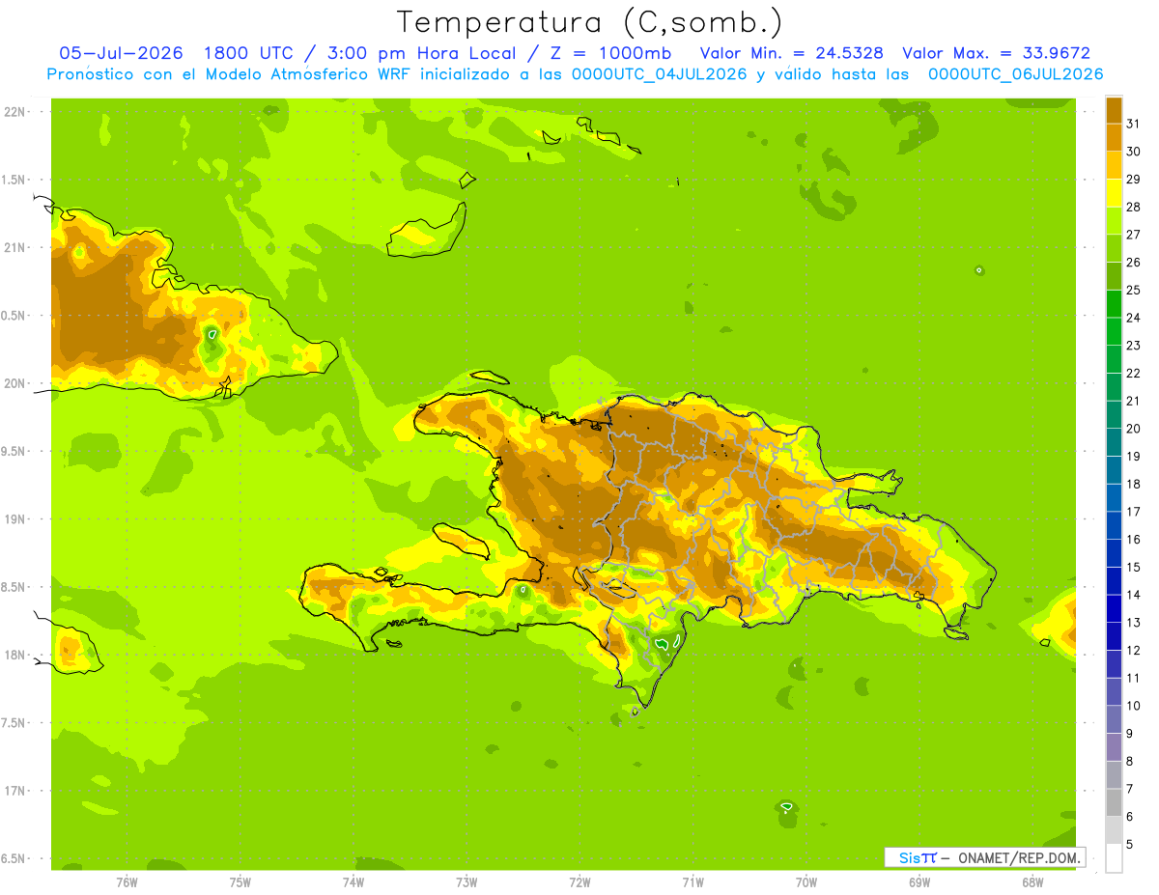Pick the green swatch between 26 and 27
The image size is (1159, 895).
click(x=1114, y=249)
